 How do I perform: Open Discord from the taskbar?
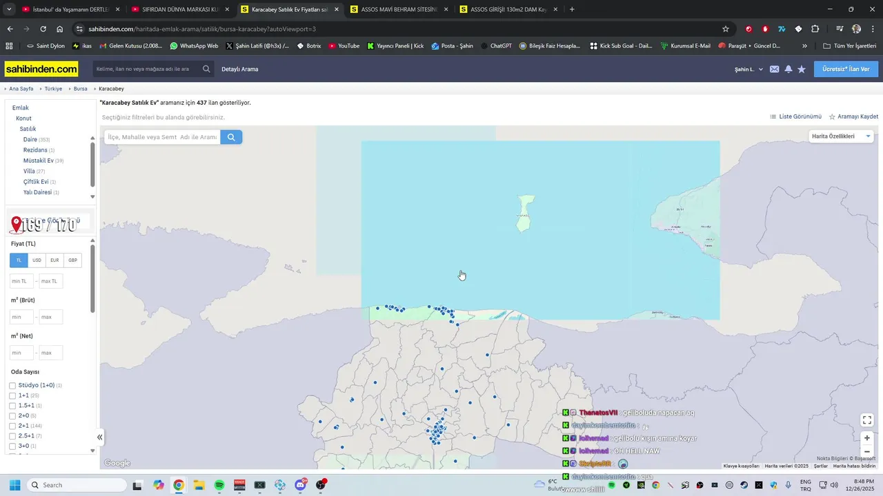[301, 485]
